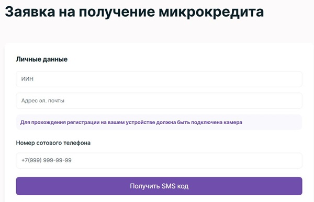This screenshot has height=202, width=314.
Task: Click the Личные данные section title
Action: 42,60
